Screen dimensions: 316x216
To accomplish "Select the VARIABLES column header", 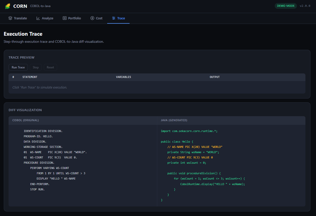I will (123, 77).
